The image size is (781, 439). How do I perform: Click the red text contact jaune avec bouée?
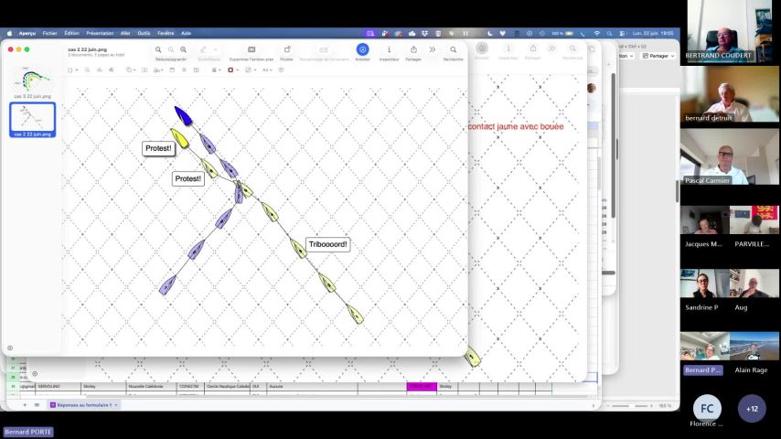[516, 126]
